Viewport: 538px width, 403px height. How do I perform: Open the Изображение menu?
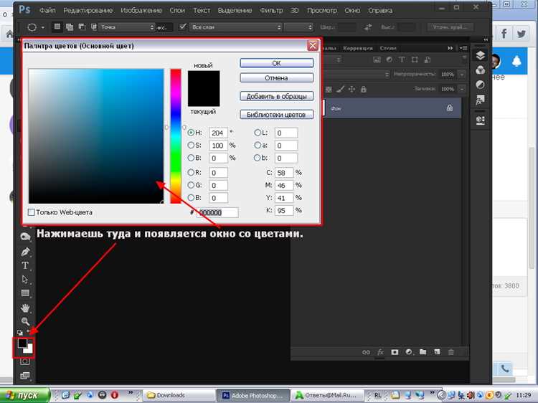(141, 11)
